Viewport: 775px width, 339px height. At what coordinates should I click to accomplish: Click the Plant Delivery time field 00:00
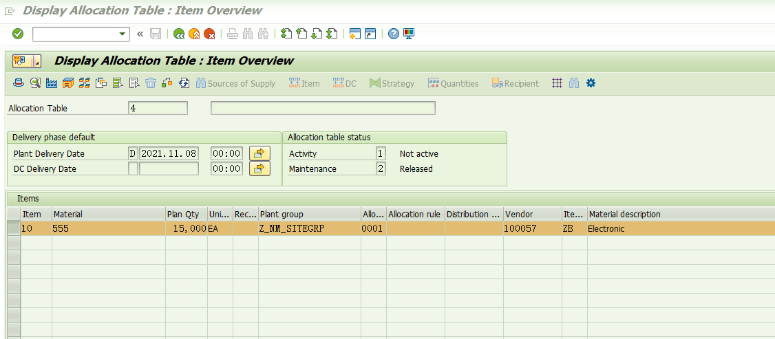(x=227, y=153)
